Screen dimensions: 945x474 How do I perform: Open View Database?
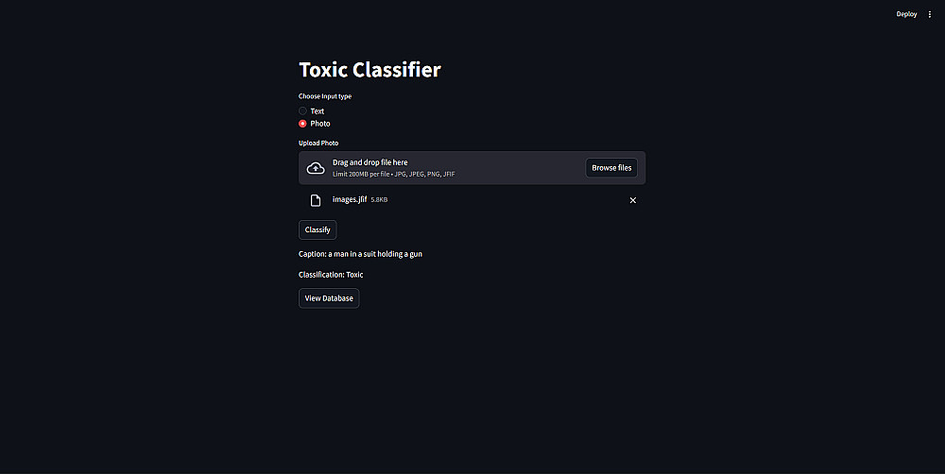329,298
